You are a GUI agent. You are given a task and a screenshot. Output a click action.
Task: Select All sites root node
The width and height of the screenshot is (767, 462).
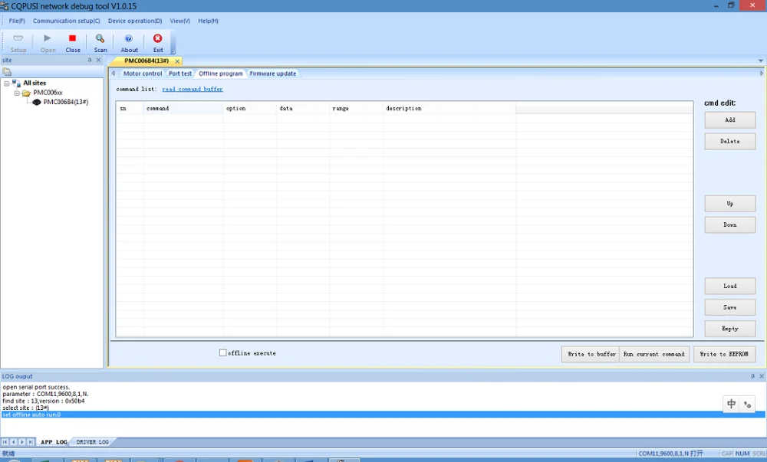(x=35, y=83)
